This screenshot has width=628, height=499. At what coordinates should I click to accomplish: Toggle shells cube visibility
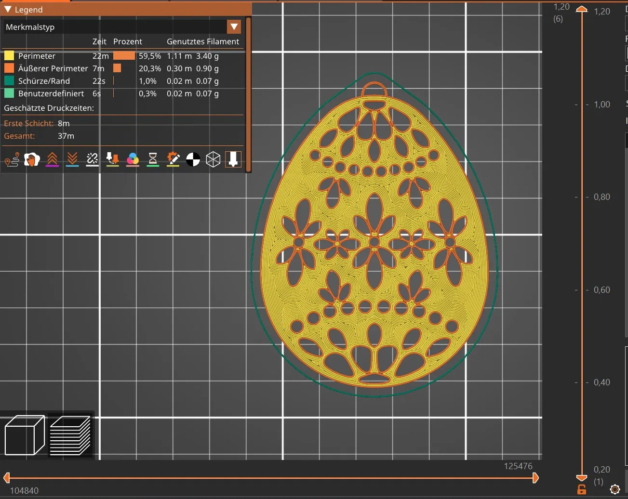(213, 159)
